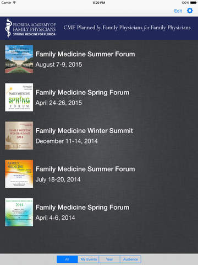Image resolution: width=198 pixels, height=265 pixels.
Task: Open the July 18-20, 2014 event
Action: 99,174
